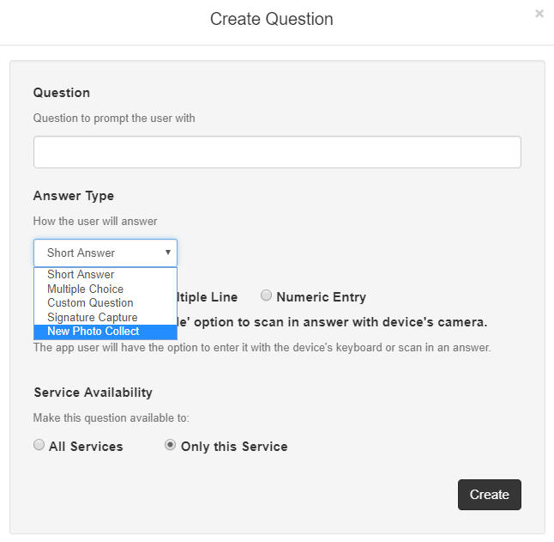
Task: Click the Create Question dialog title
Action: pyautogui.click(x=271, y=19)
